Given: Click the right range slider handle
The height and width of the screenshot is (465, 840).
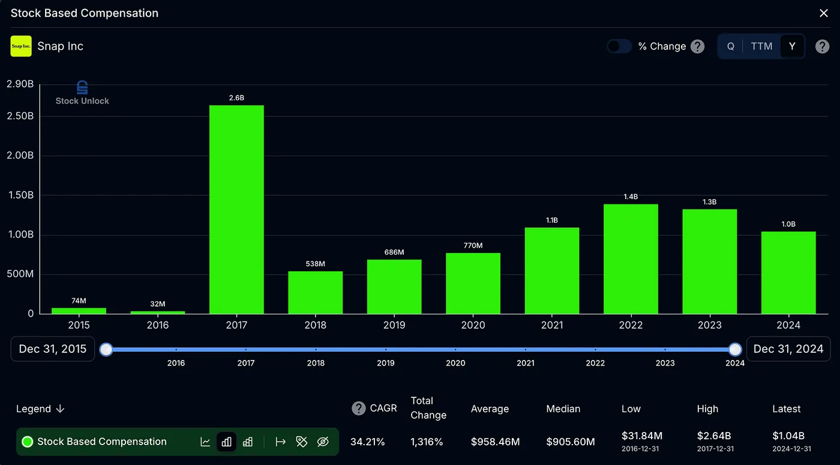Looking at the screenshot, I should pyautogui.click(x=735, y=349).
